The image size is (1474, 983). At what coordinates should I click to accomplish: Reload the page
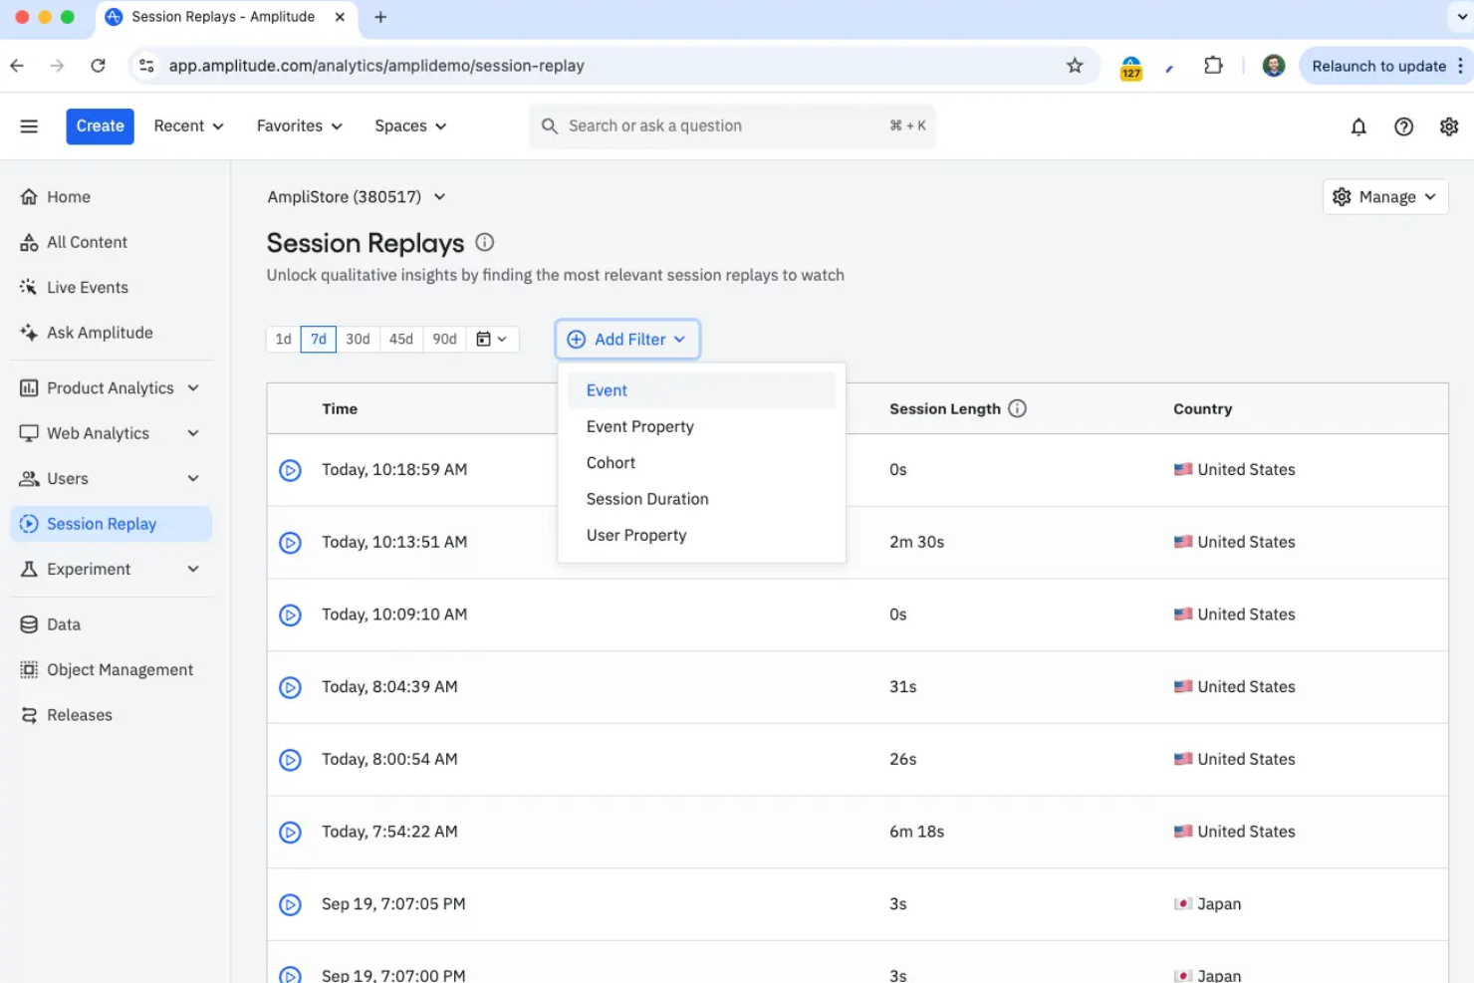(x=98, y=66)
